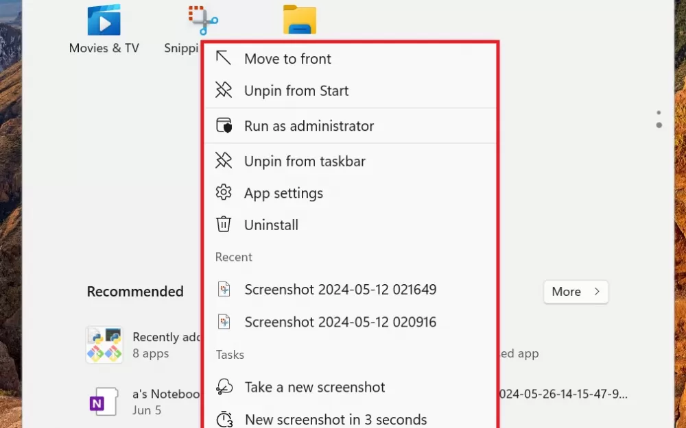Image resolution: width=686 pixels, height=428 pixels.
Task: Click the Start menu page indicator dots
Action: [659, 119]
